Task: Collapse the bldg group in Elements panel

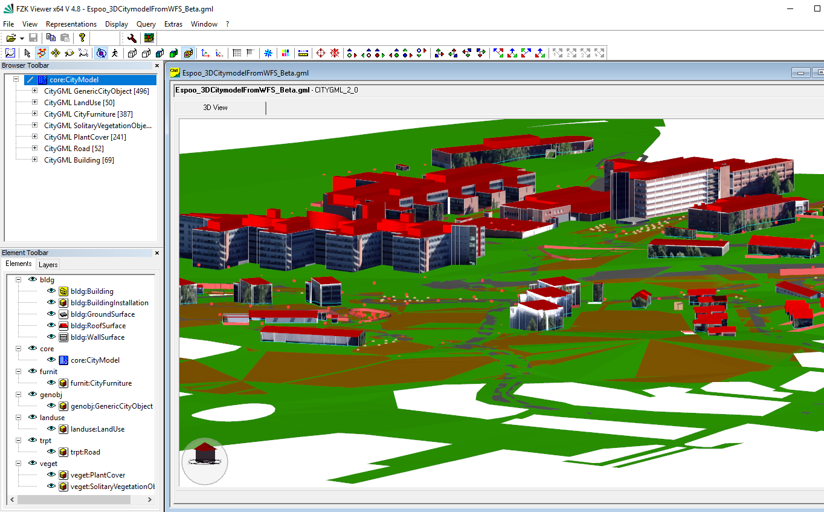Action: [18, 279]
